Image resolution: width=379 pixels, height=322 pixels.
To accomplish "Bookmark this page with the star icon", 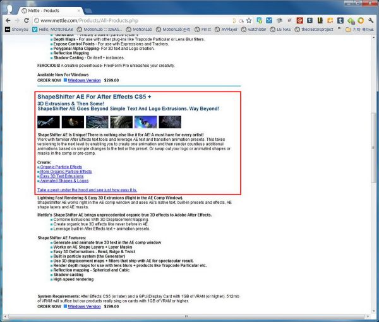I will (249, 21).
